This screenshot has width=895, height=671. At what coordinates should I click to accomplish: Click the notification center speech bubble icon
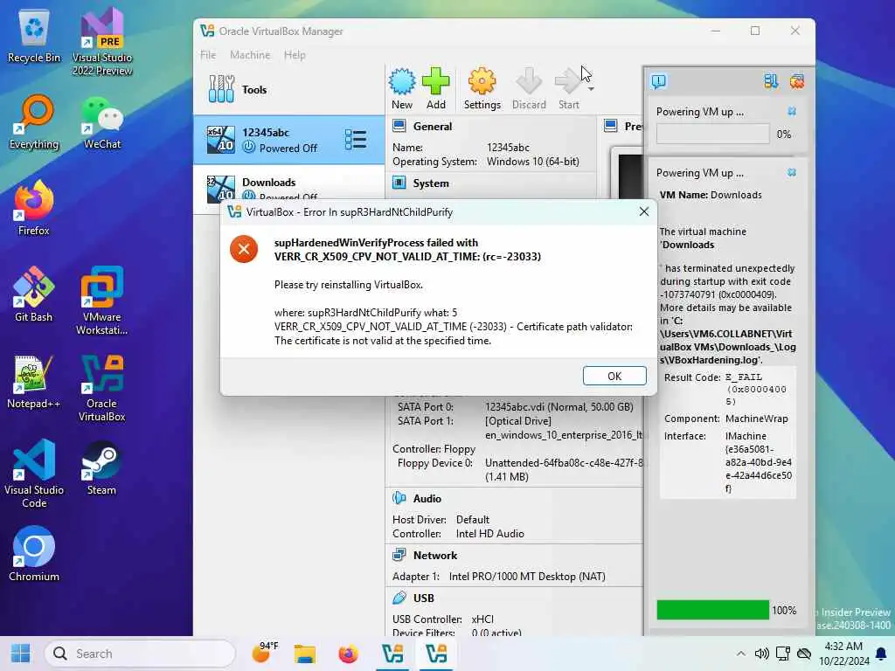coord(658,81)
